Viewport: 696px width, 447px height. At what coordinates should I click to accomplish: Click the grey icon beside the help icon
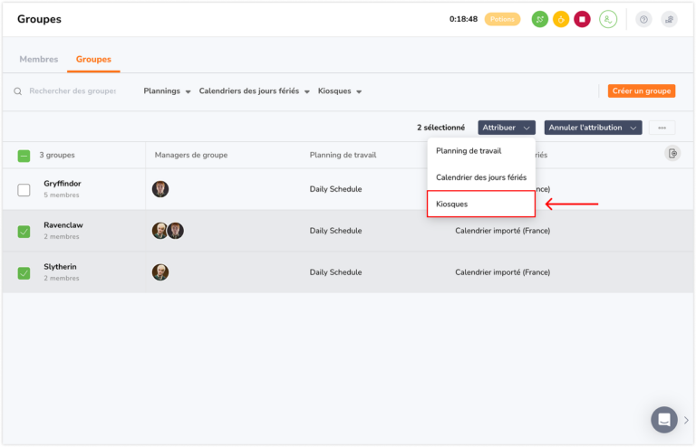coord(669,19)
